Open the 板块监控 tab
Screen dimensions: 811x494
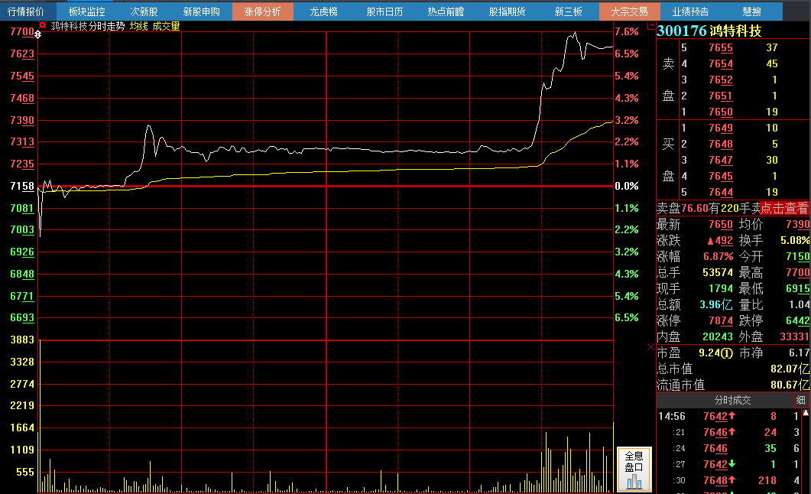86,11
